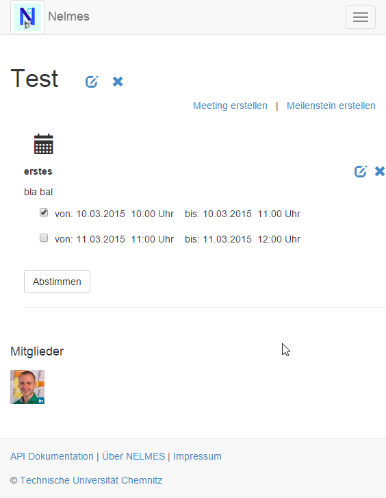Open the Impressum link
This screenshot has width=386, height=498.
197,456
